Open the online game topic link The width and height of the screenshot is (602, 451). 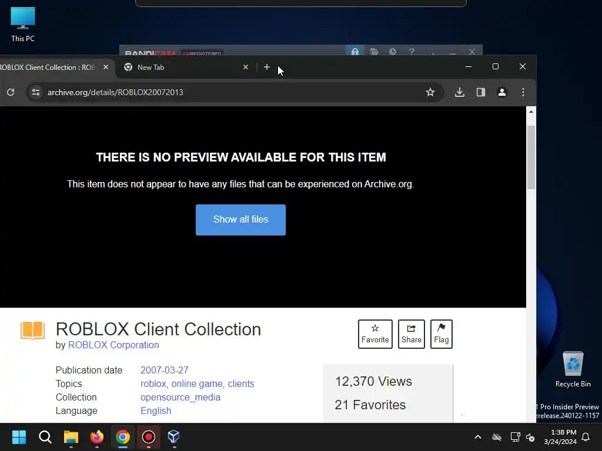click(x=196, y=384)
